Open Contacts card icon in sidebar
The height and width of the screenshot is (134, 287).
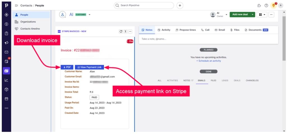[6, 71]
